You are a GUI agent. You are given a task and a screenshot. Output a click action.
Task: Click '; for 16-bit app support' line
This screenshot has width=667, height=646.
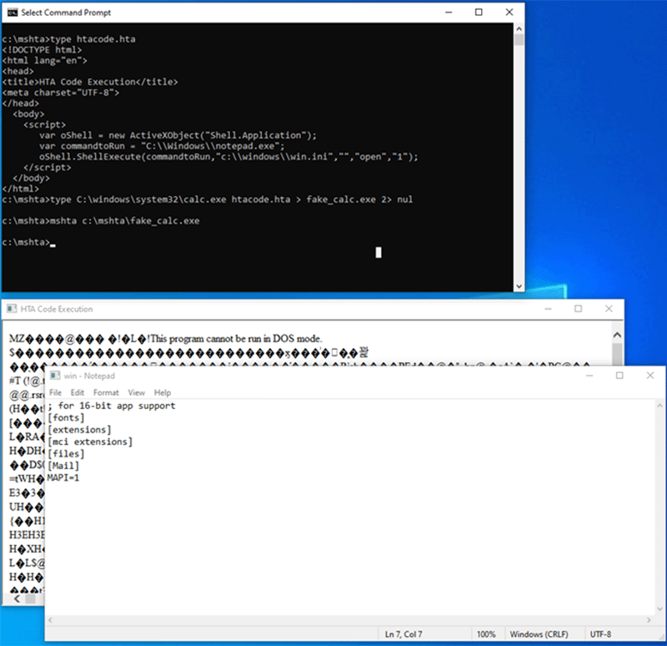tap(112, 406)
